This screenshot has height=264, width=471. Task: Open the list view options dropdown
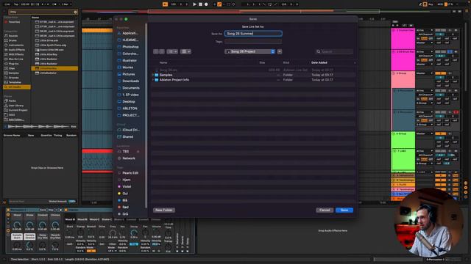172,51
